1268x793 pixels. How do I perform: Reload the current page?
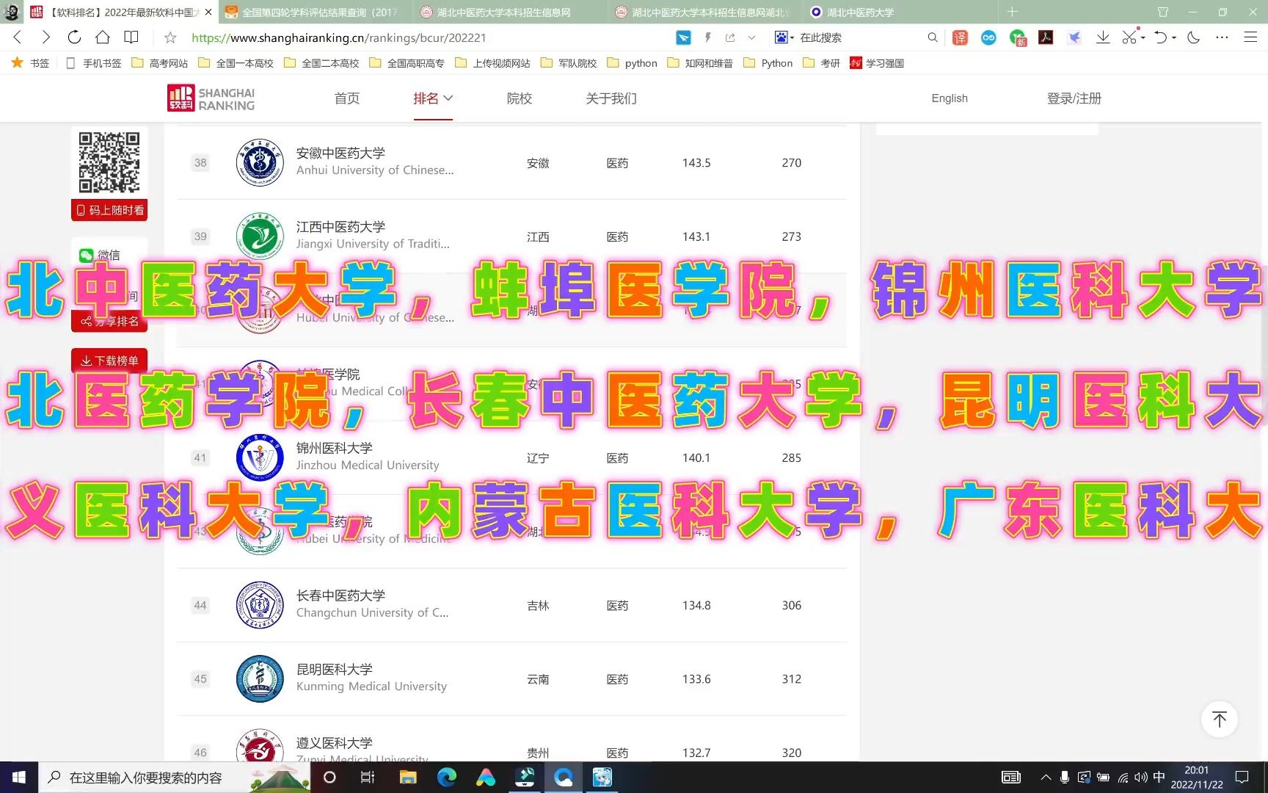pyautogui.click(x=74, y=37)
